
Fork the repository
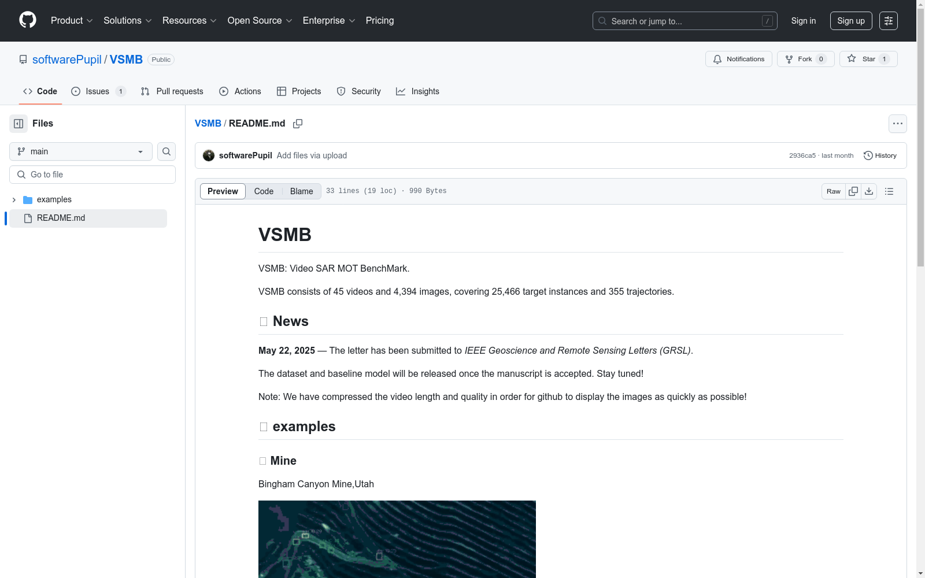[805, 59]
